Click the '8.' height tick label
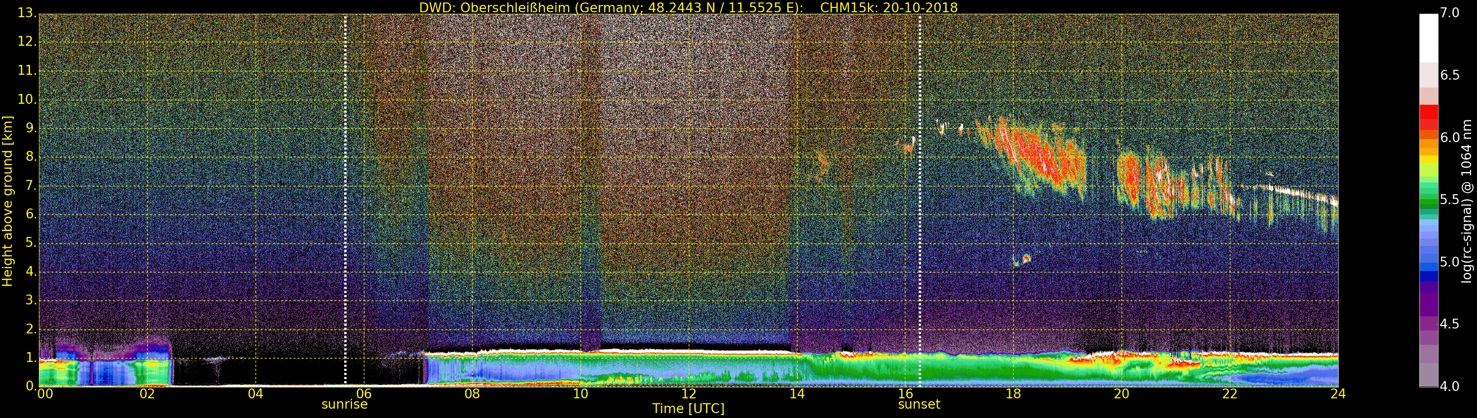Viewport: 1477px width, 418px height. pyautogui.click(x=31, y=156)
